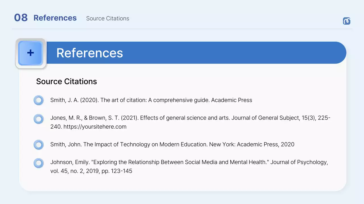Select the References heading in the top bar

(x=55, y=18)
